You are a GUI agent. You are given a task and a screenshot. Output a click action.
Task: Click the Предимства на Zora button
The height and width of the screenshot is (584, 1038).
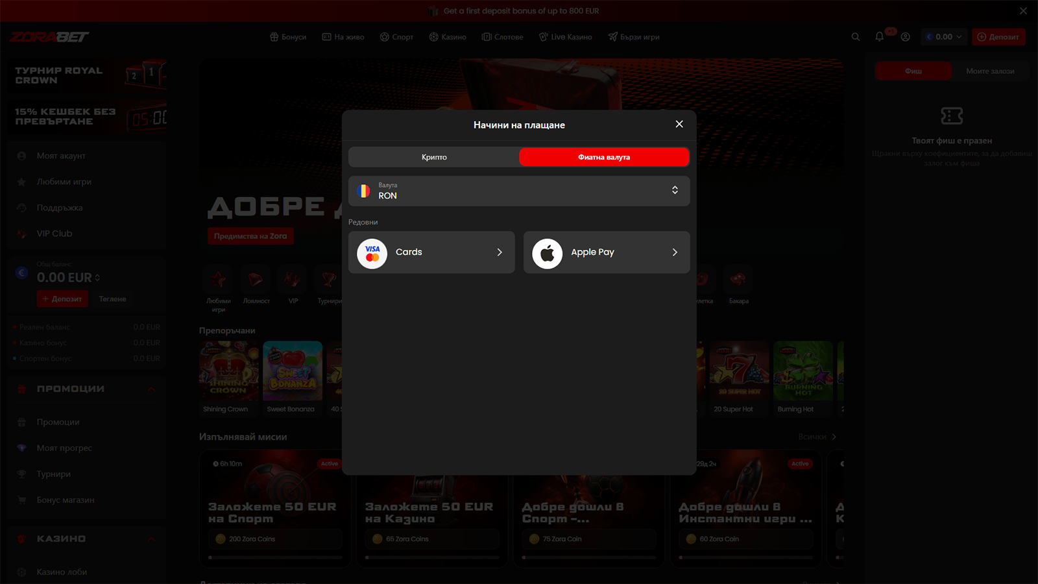(x=250, y=236)
